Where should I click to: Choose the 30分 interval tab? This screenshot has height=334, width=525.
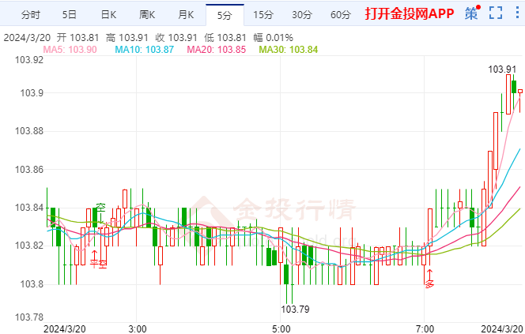(x=302, y=15)
